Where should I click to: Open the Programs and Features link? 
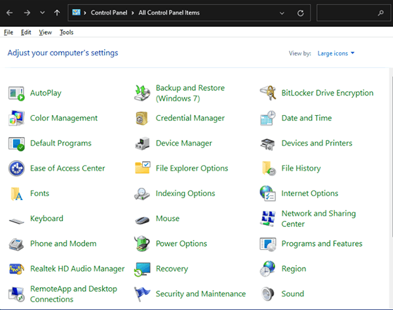click(321, 243)
